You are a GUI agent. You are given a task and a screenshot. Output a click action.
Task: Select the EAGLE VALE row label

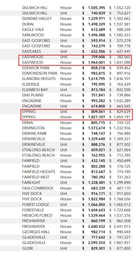[x=33, y=30]
